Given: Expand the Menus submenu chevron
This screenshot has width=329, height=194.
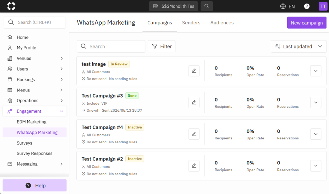Looking at the screenshot, I should click(x=62, y=90).
